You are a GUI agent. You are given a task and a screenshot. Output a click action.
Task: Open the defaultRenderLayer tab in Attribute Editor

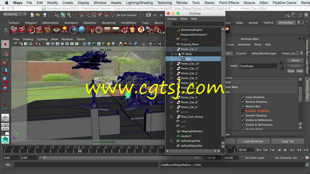264,53
